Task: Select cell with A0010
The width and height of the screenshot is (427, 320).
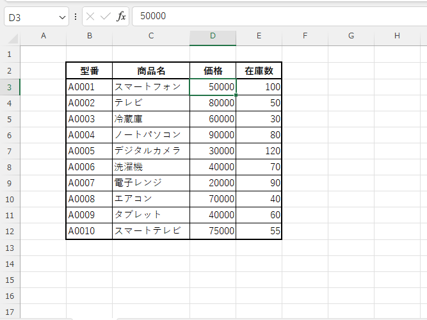Action: 90,231
